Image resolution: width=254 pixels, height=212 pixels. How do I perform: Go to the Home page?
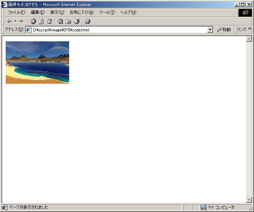click(49, 21)
